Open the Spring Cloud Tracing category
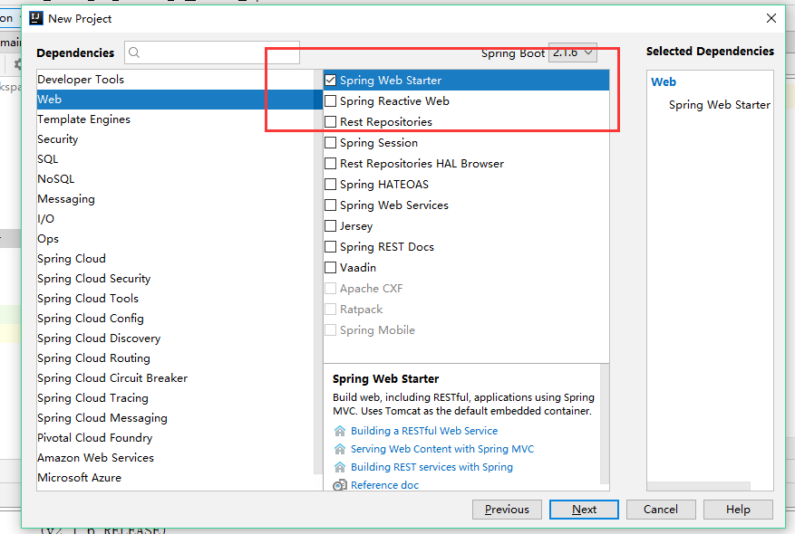Screen dimensions: 795x534 [x=176, y=398]
